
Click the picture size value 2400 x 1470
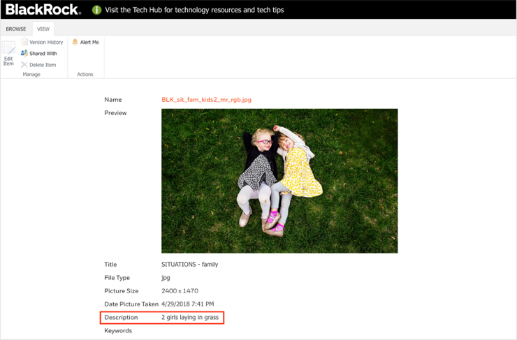click(181, 291)
